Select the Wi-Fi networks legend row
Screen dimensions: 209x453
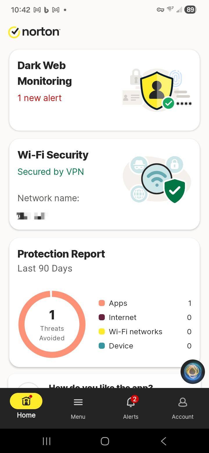click(x=145, y=332)
